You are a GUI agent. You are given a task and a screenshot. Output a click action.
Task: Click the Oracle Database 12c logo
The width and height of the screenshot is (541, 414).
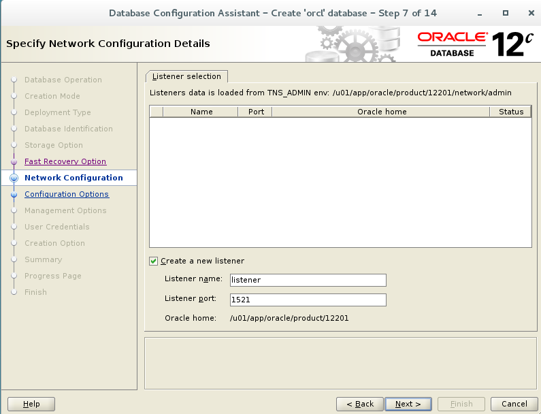click(476, 44)
